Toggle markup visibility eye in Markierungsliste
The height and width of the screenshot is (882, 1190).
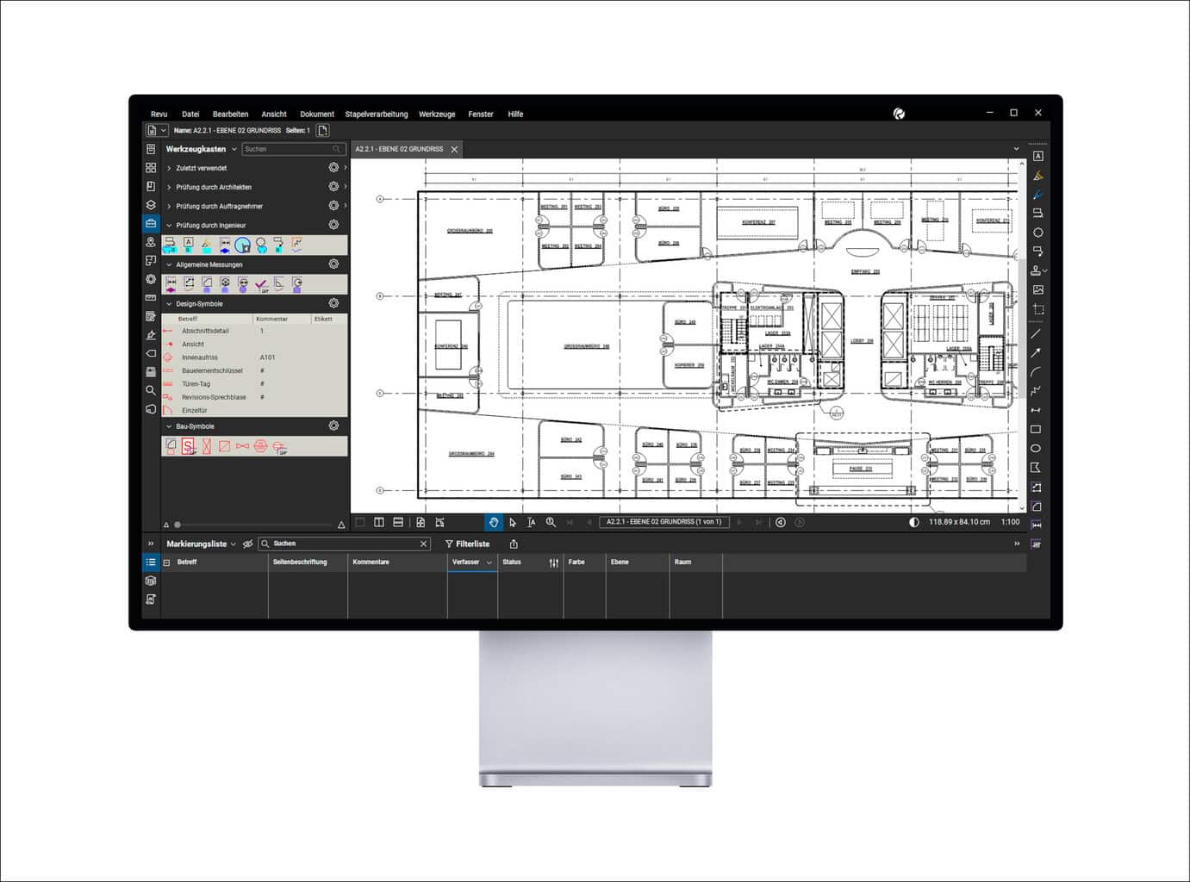(248, 544)
